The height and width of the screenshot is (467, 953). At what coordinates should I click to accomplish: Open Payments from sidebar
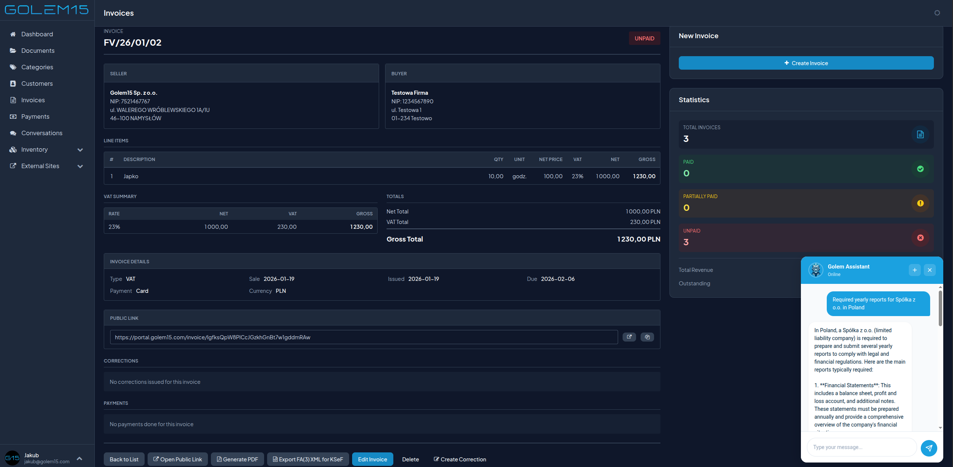(x=35, y=116)
